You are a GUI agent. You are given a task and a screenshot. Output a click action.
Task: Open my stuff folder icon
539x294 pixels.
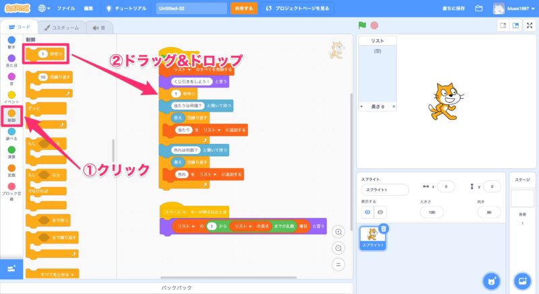coord(479,9)
